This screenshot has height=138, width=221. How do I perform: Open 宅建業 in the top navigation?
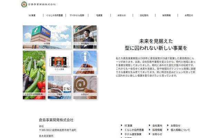pos(99,15)
